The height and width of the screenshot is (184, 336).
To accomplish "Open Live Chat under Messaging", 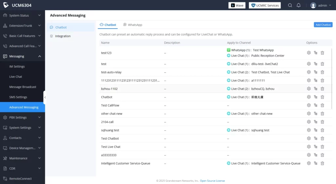I will 16,77.
